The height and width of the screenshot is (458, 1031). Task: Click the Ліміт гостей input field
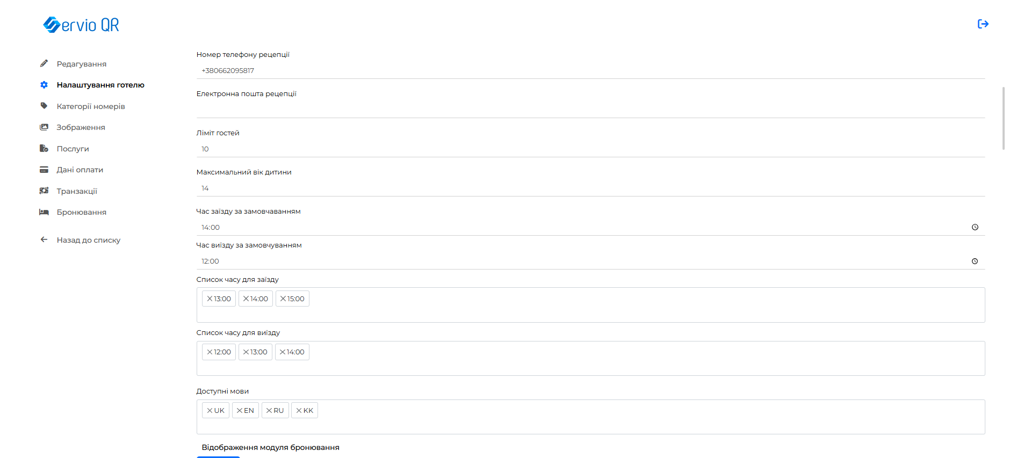tap(590, 149)
